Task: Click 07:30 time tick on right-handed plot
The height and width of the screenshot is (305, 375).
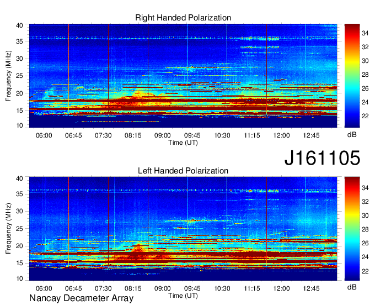Action: (103, 135)
